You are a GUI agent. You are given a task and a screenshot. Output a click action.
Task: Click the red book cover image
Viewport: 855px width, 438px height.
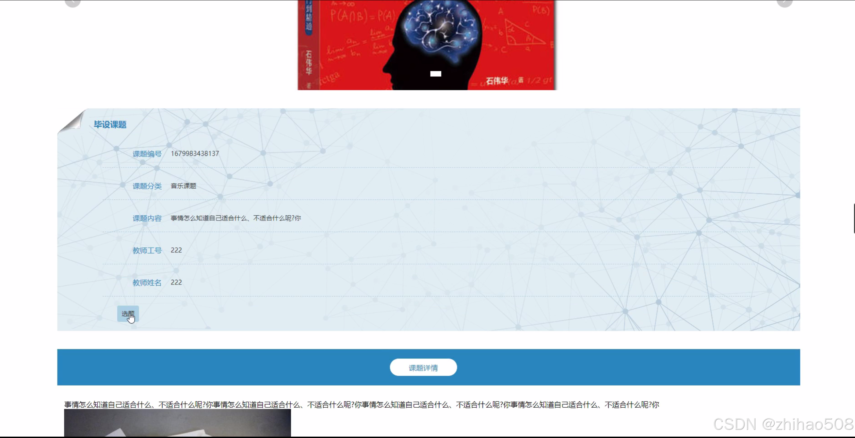[426, 44]
